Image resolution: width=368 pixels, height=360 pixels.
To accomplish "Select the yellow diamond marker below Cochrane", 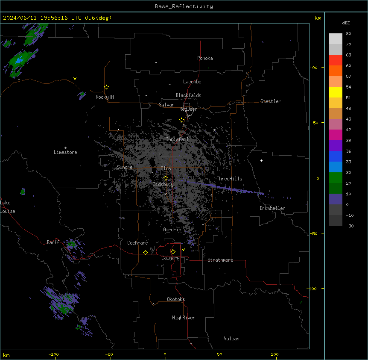I will [x=145, y=252].
